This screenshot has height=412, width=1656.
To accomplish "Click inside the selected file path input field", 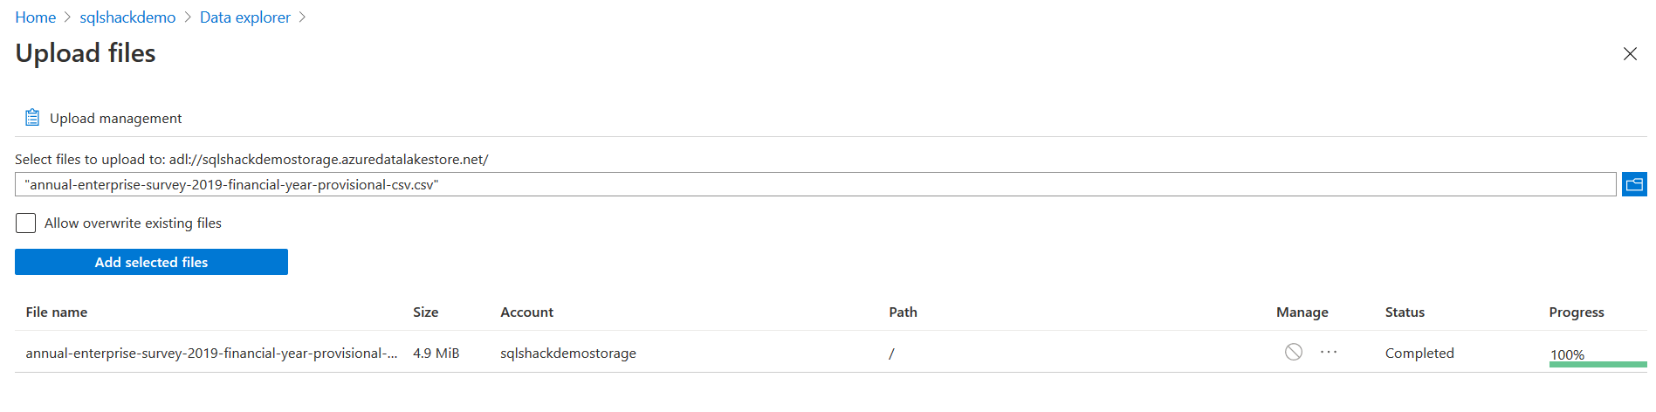I will click(x=815, y=184).
